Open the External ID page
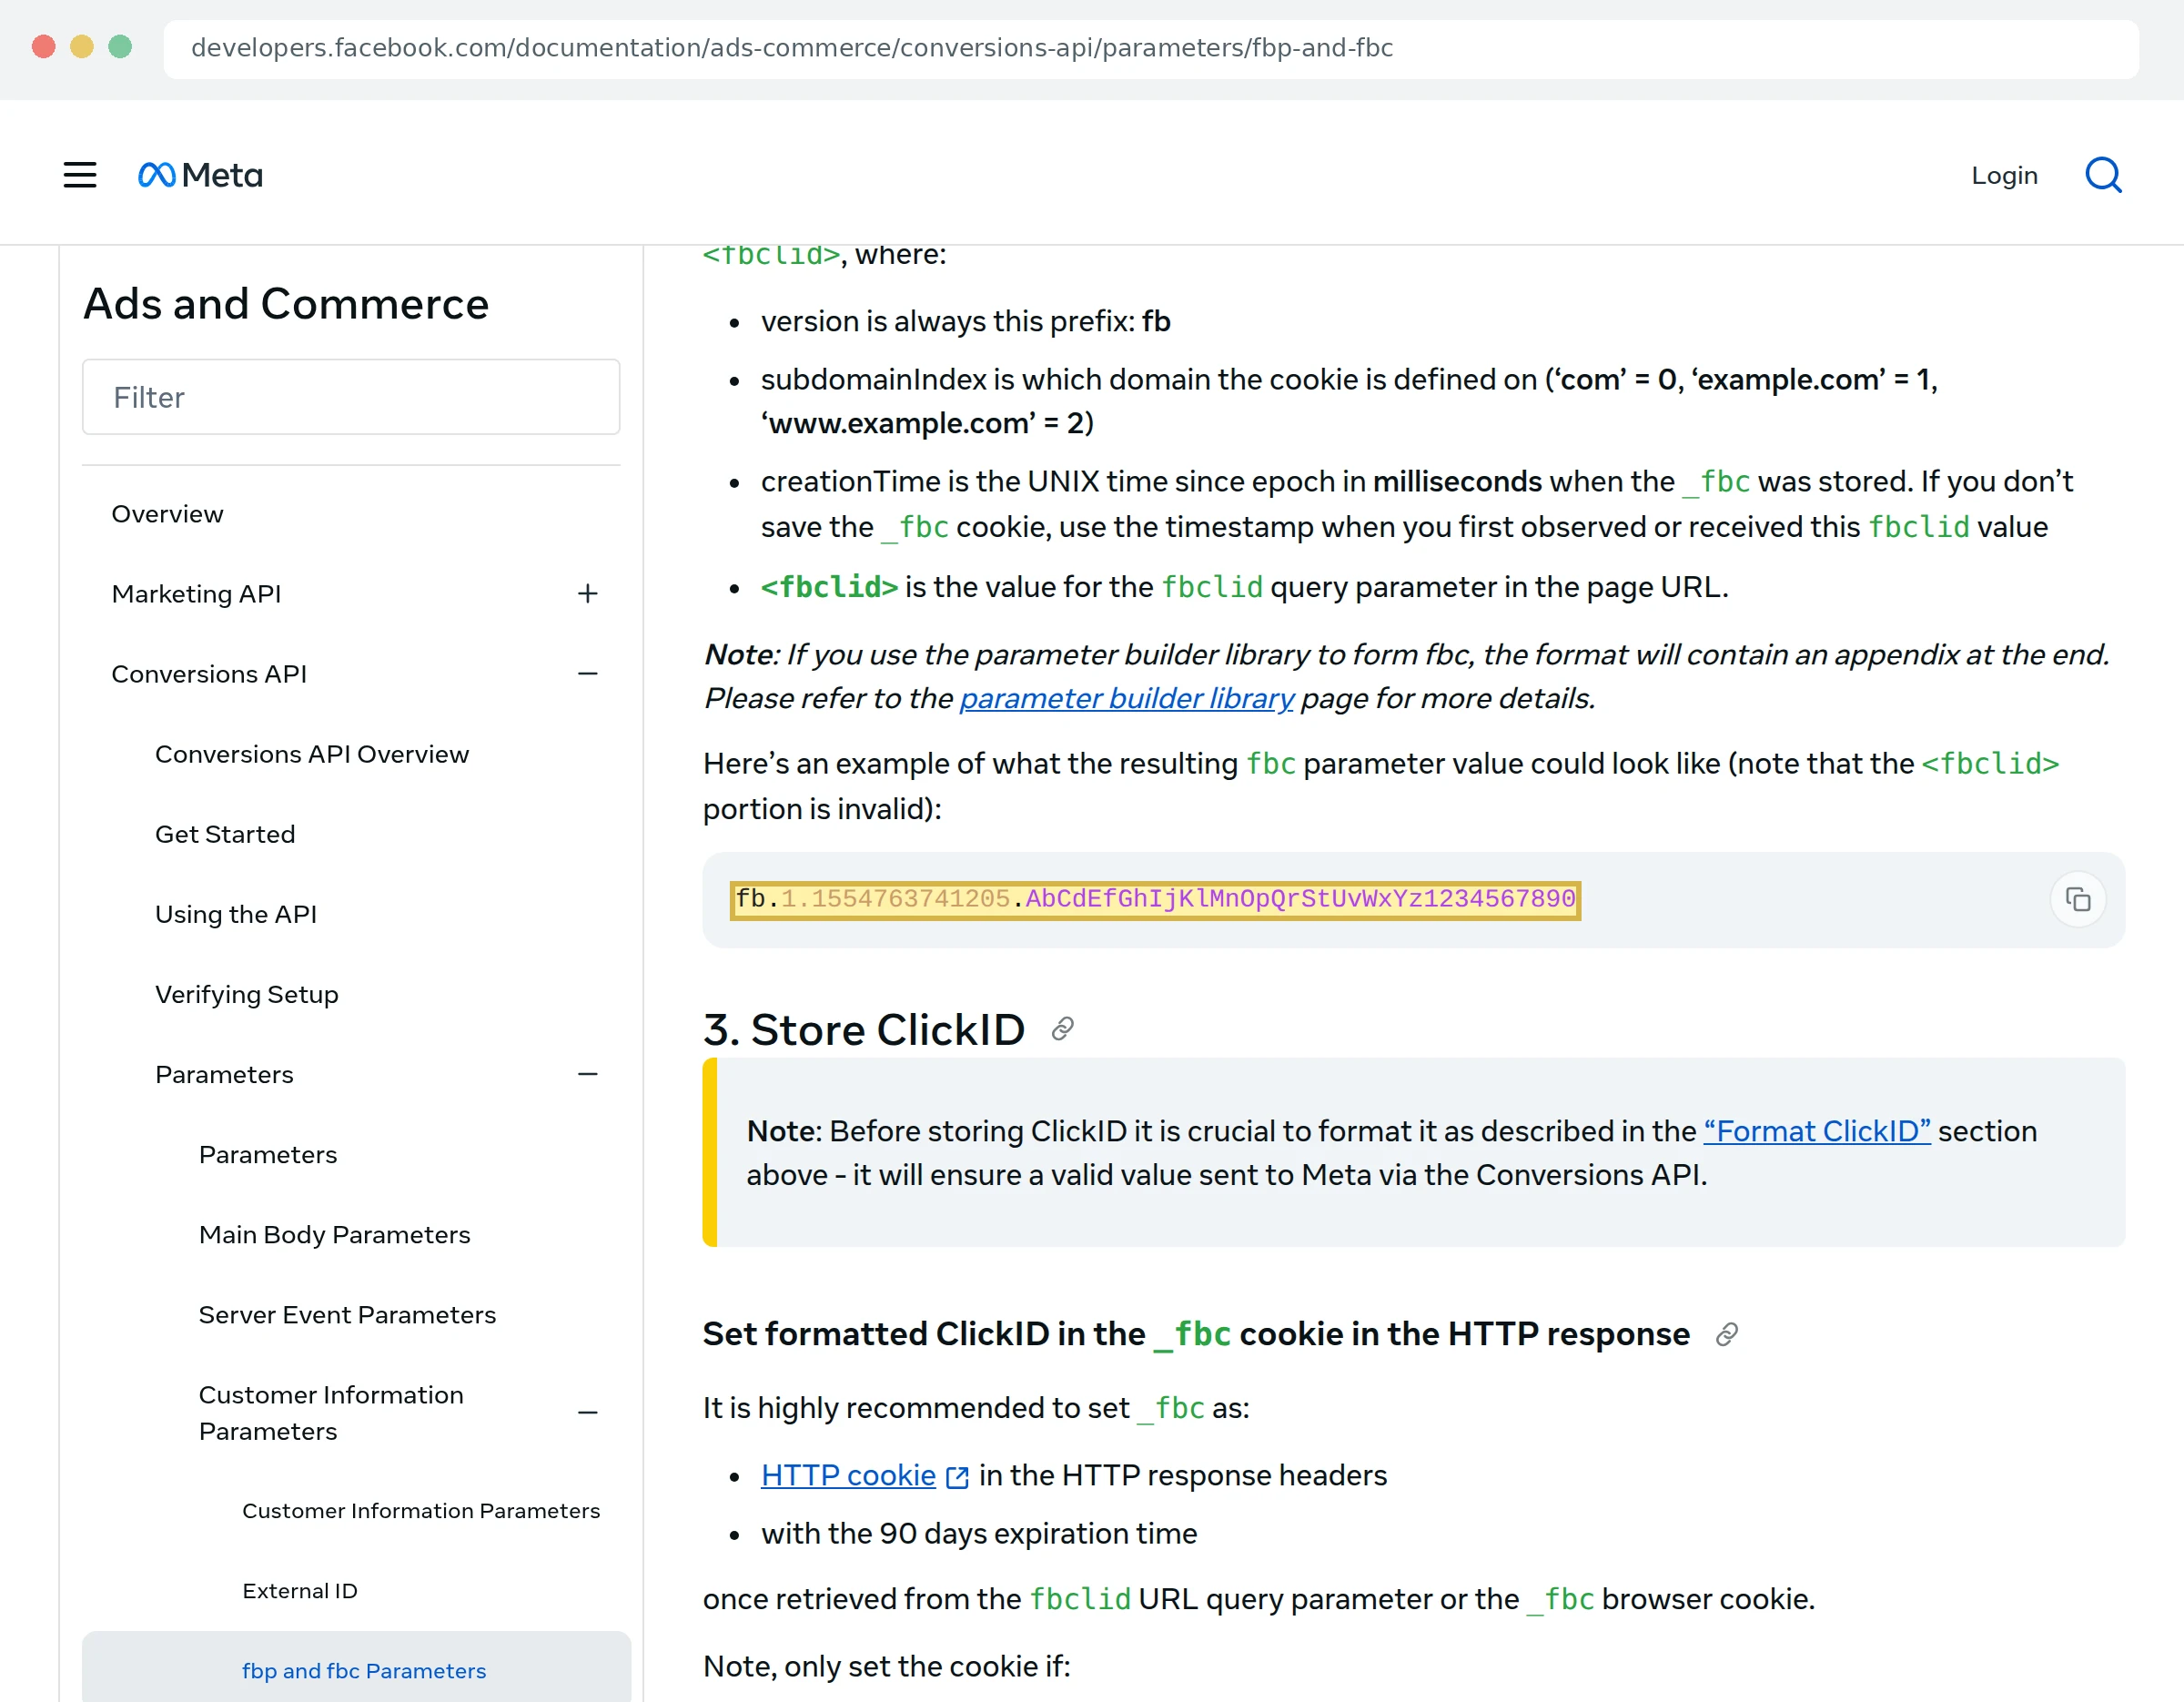Image resolution: width=2184 pixels, height=1702 pixels. point(299,1590)
